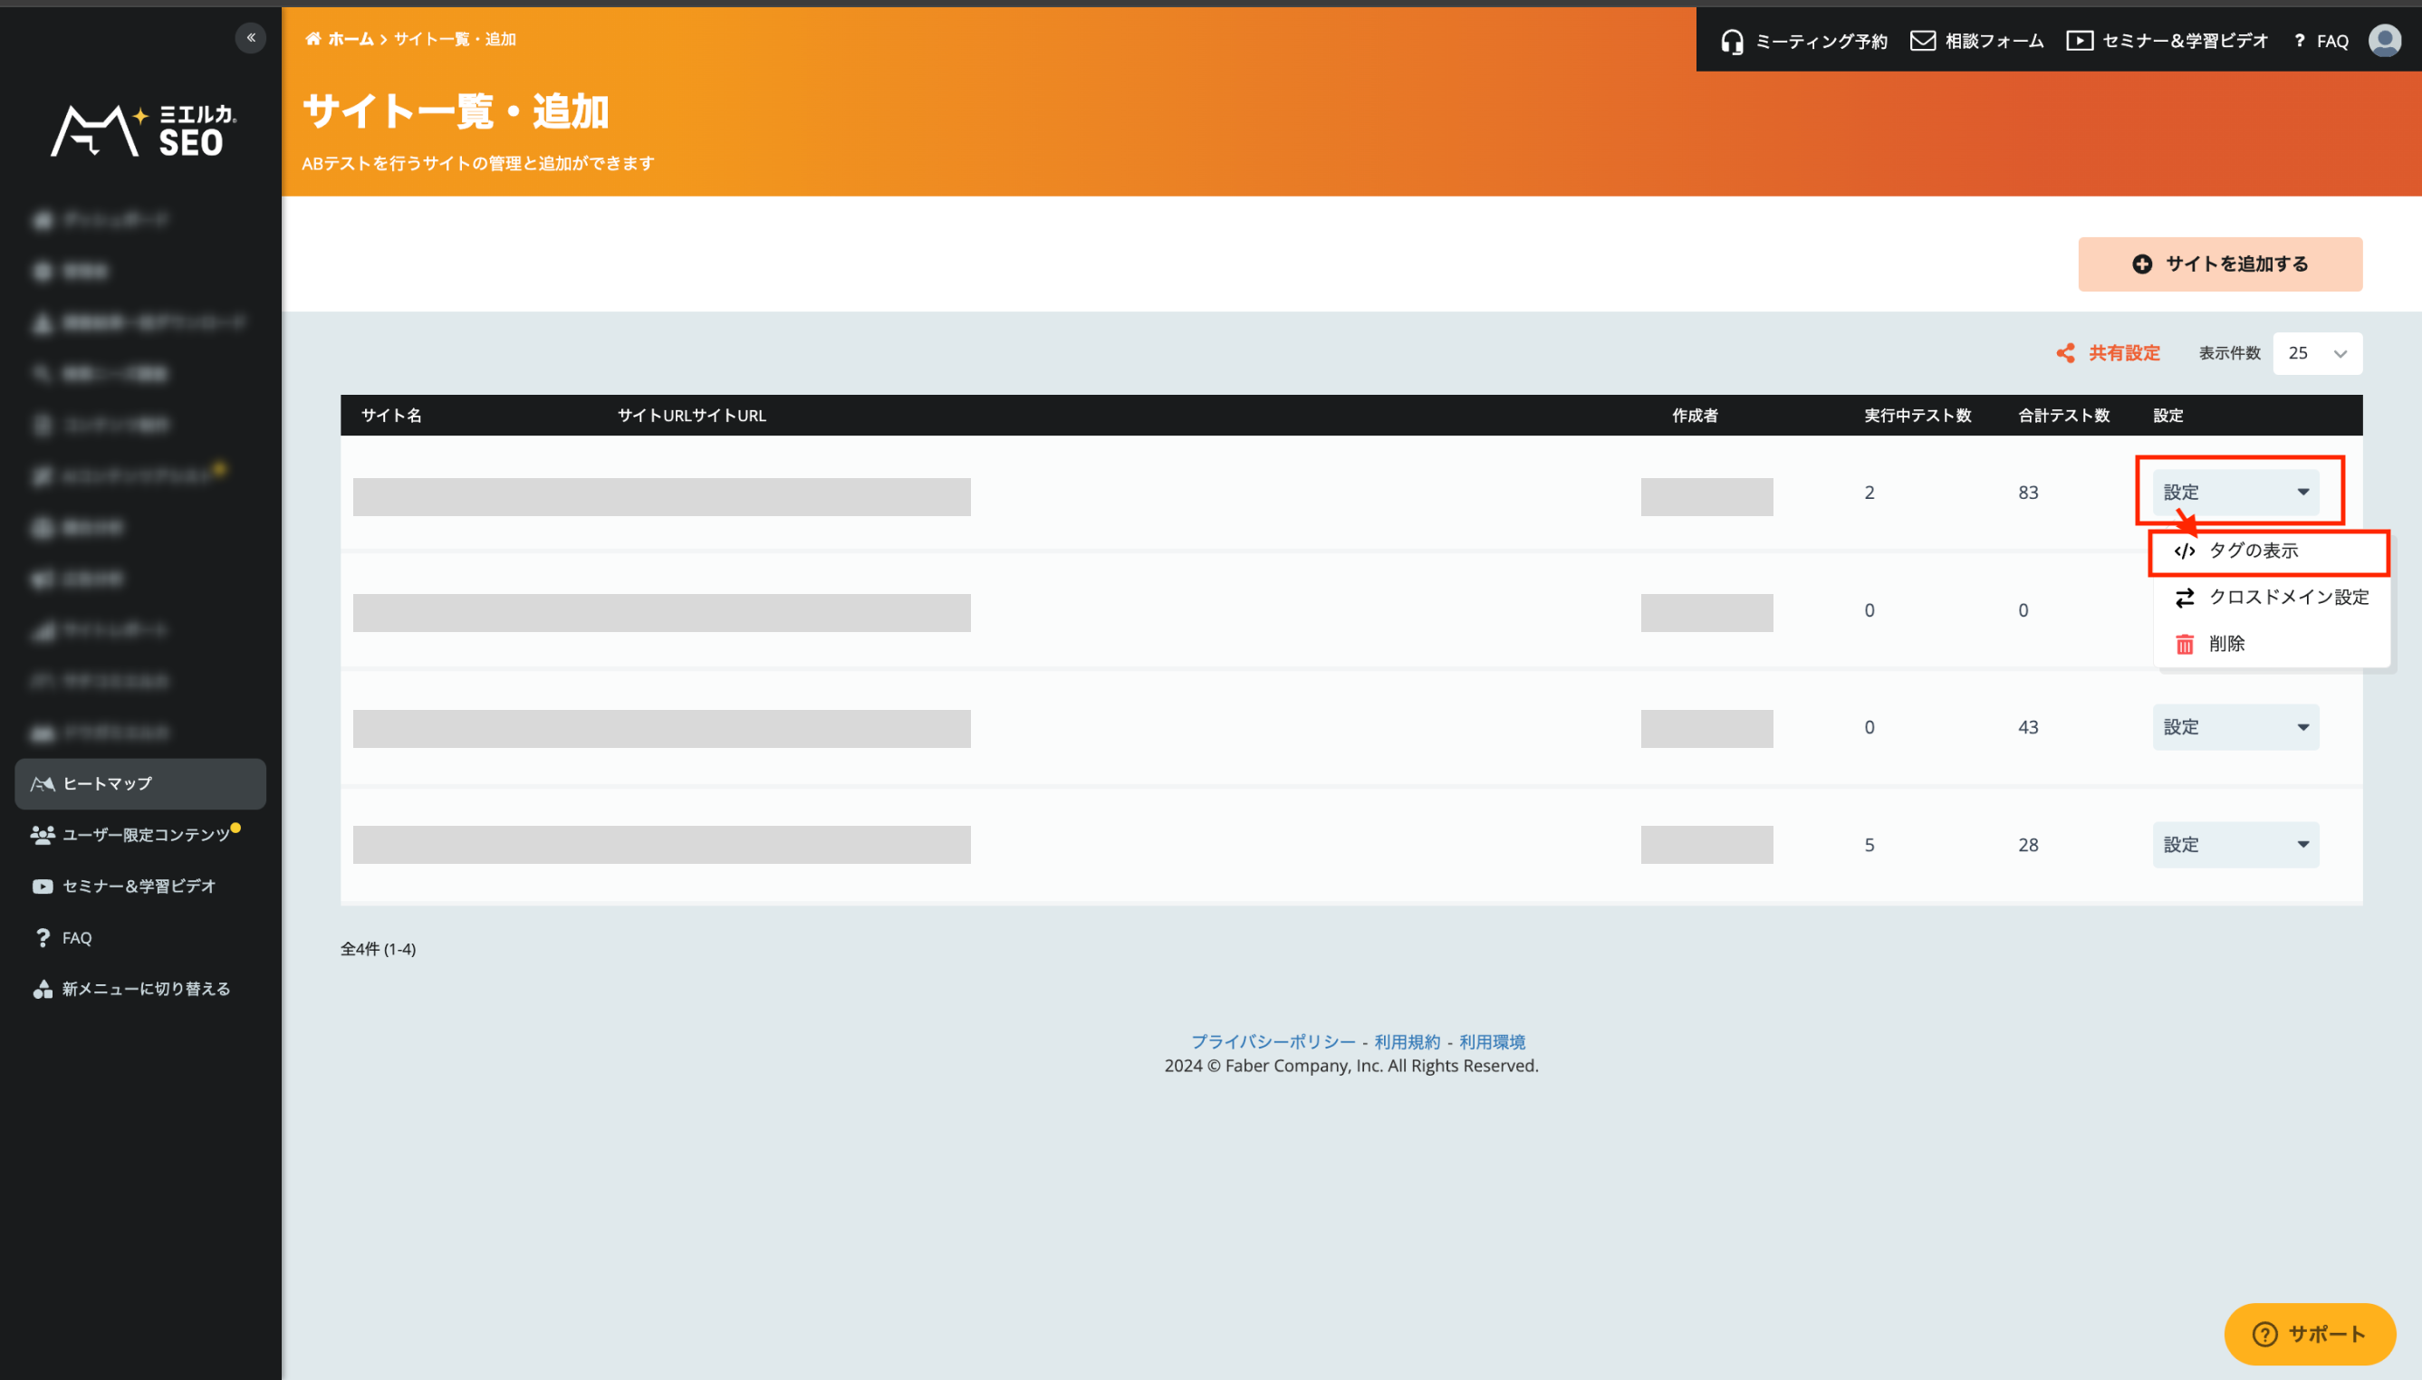Click the 共有設定 share icon
The image size is (2422, 1380).
(2065, 353)
